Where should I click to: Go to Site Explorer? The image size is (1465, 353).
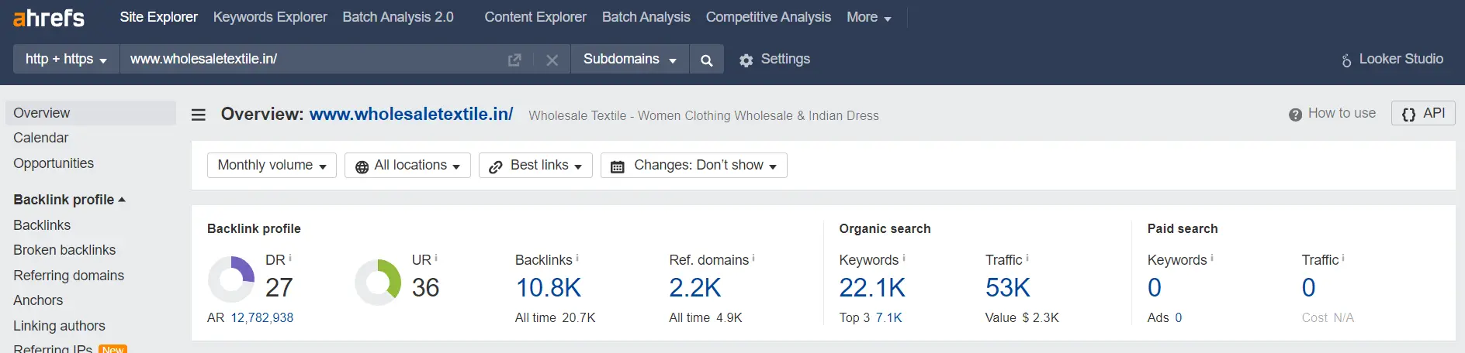coord(158,17)
